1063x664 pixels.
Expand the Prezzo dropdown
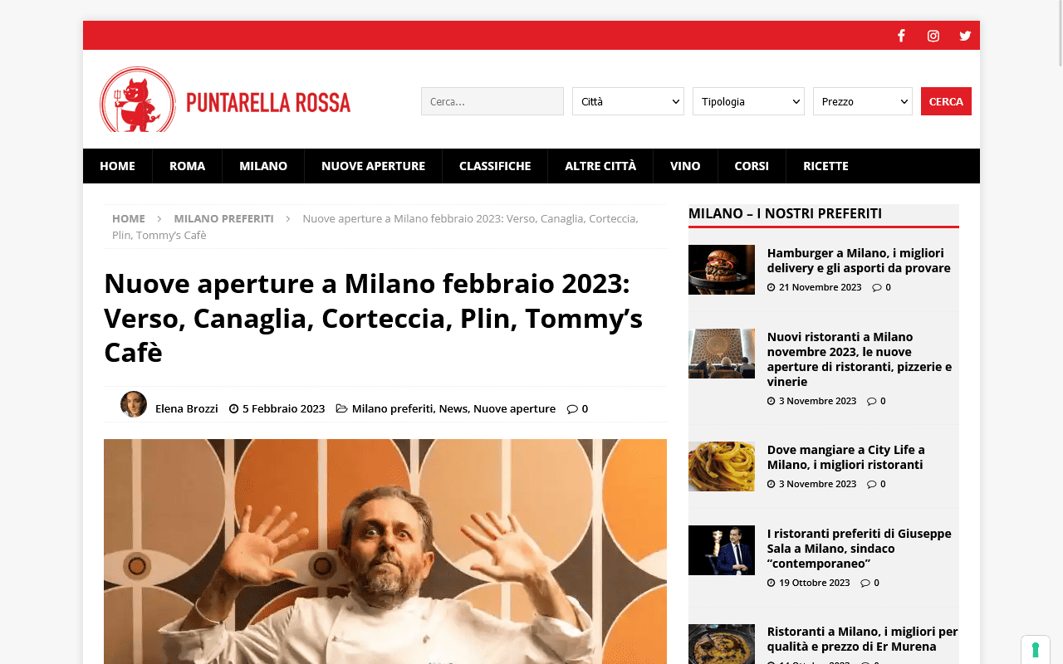[x=863, y=101]
